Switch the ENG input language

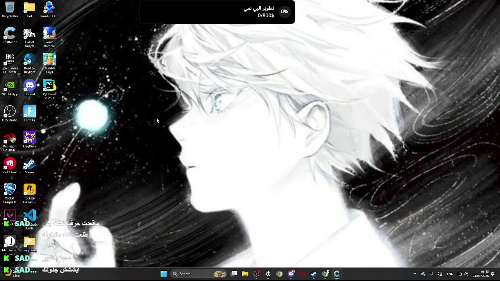450,274
